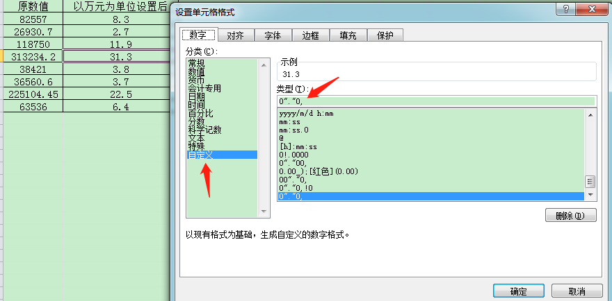Select spreadsheet cell 38421
Screen dimensions: 612x301
33,69
